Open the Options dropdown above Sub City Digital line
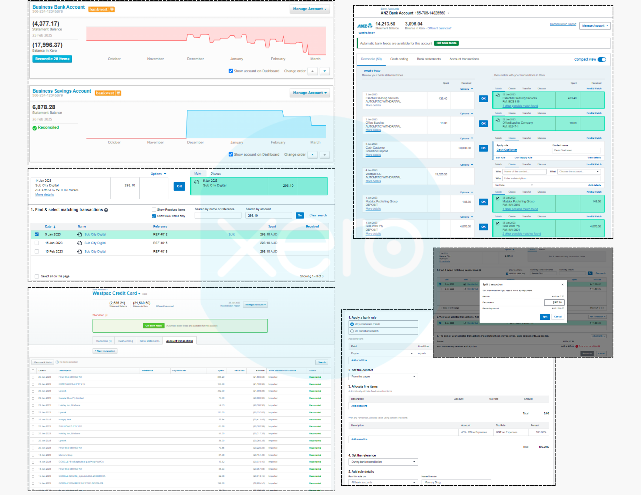Screen dimensions: 641x495 (158, 174)
